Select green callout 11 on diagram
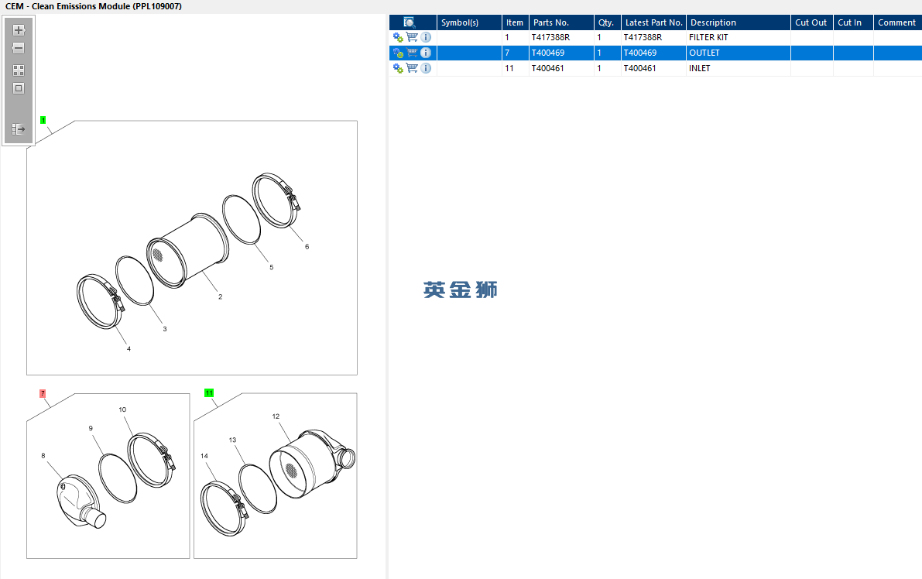Screen dimensions: 922x579 209,392
